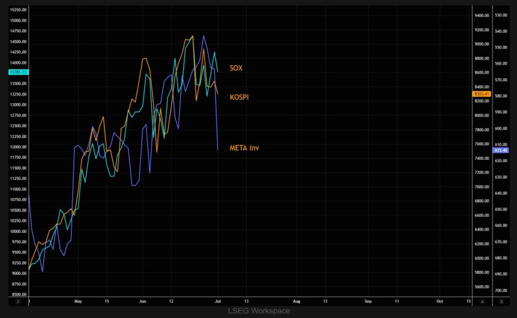Image resolution: width=517 pixels, height=318 pixels.
Task: Click the LSEG Workspace watermark
Action: click(x=259, y=311)
